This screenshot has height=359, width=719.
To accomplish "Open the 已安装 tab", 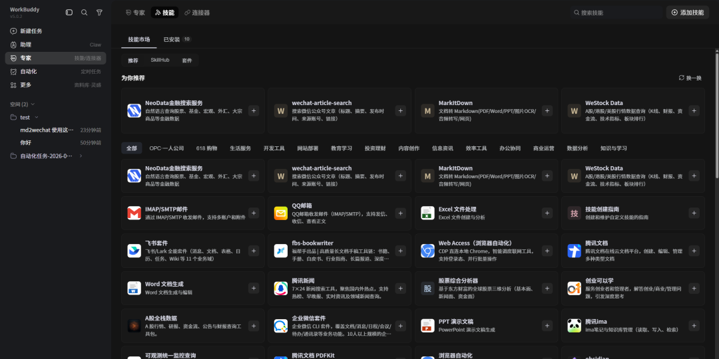I will coord(178,39).
